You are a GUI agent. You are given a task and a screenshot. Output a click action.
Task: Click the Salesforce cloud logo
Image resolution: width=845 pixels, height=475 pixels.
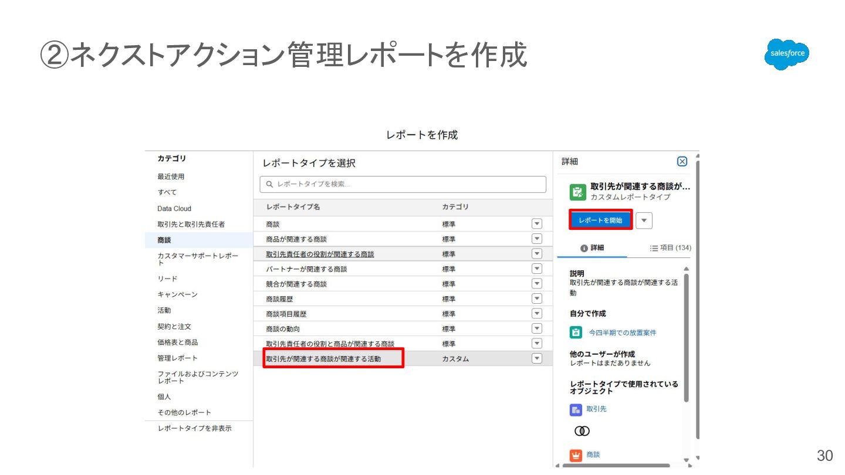point(787,55)
